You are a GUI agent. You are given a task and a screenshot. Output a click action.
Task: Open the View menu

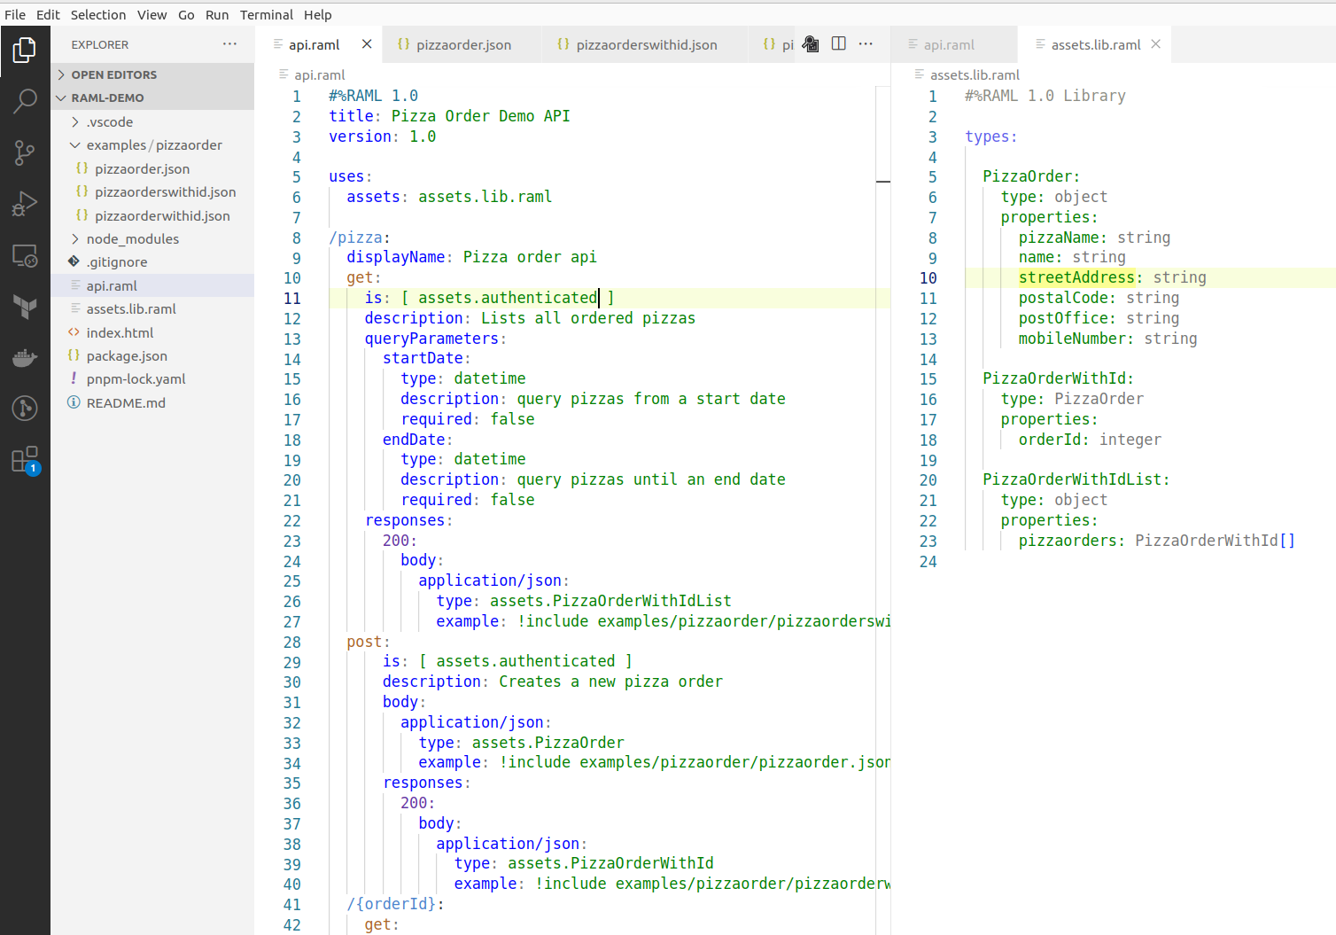coord(151,15)
